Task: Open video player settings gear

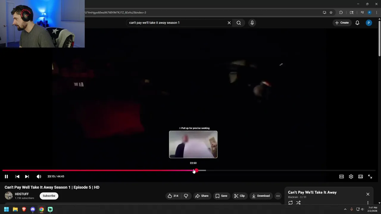Action: pos(351,177)
